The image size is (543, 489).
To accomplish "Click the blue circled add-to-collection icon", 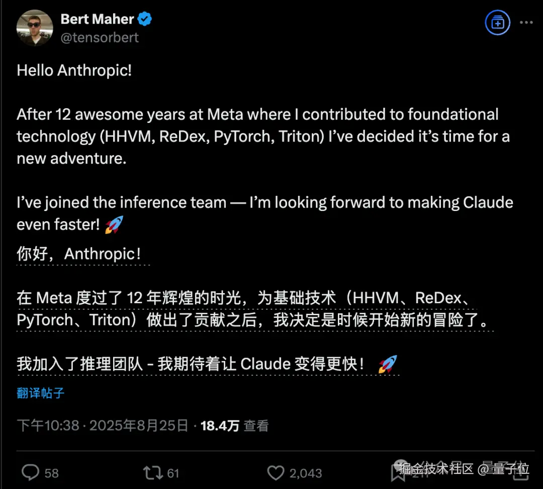I will pos(497,23).
